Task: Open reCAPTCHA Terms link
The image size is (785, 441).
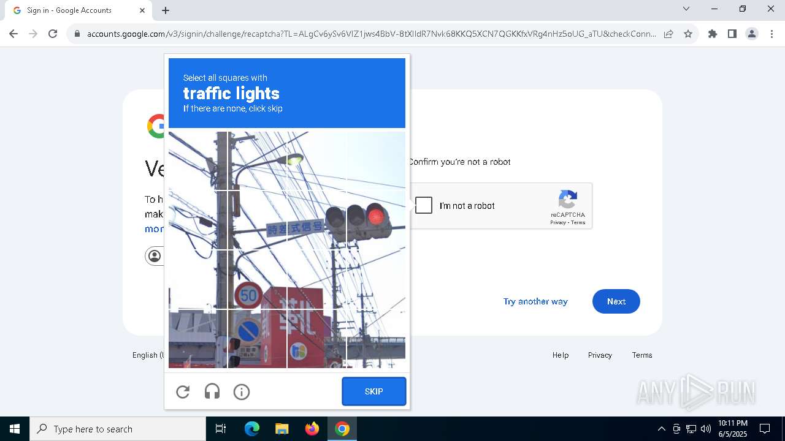Action: (x=578, y=222)
